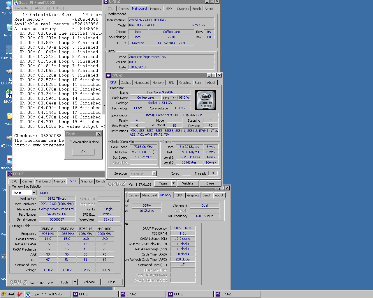Click the Part Number GALAX OC LAB field

pos(57,214)
